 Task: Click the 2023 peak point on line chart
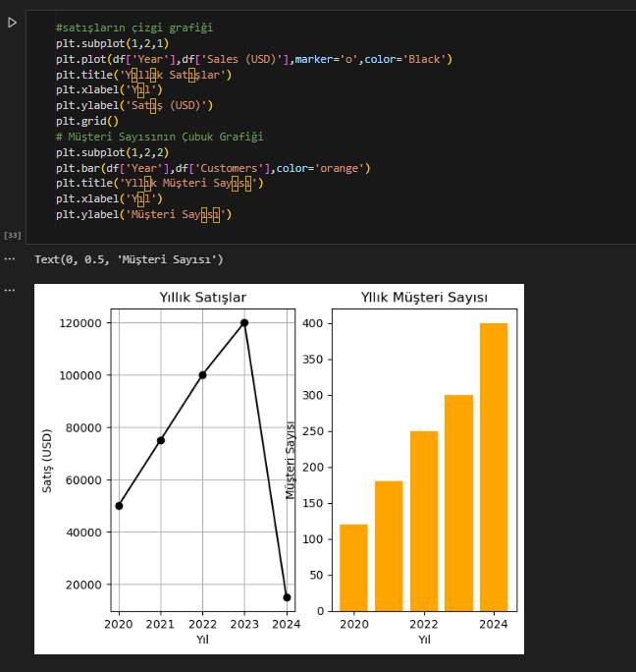(244, 322)
